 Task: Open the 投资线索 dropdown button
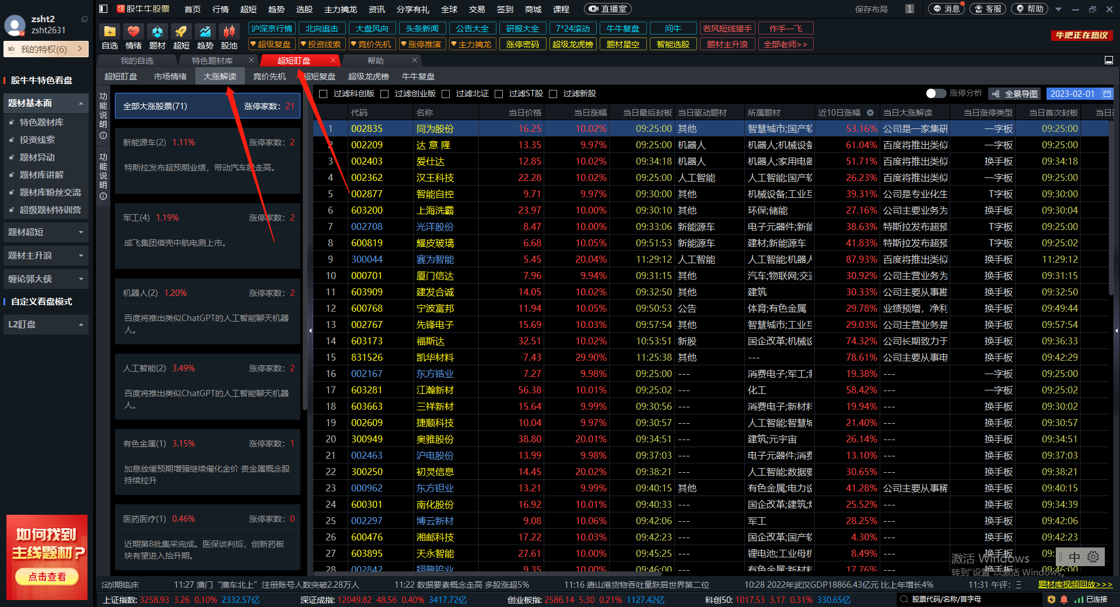click(x=321, y=44)
